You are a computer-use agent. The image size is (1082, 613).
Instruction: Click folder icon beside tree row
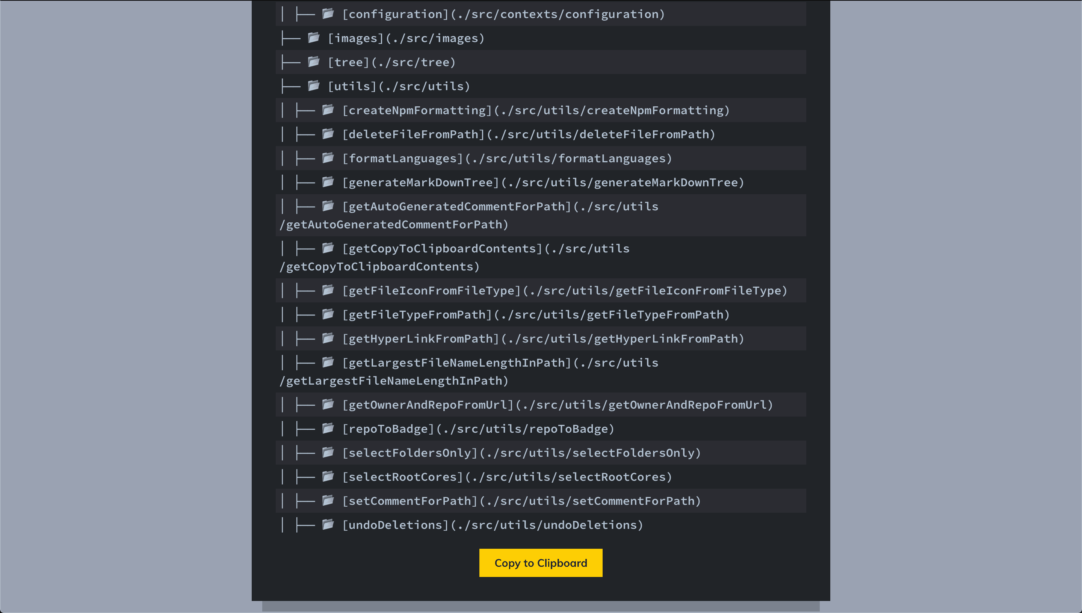click(x=314, y=62)
